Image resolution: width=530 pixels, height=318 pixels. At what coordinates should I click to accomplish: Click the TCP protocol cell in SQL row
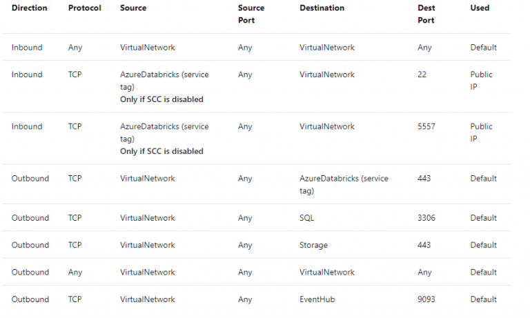[x=75, y=218]
